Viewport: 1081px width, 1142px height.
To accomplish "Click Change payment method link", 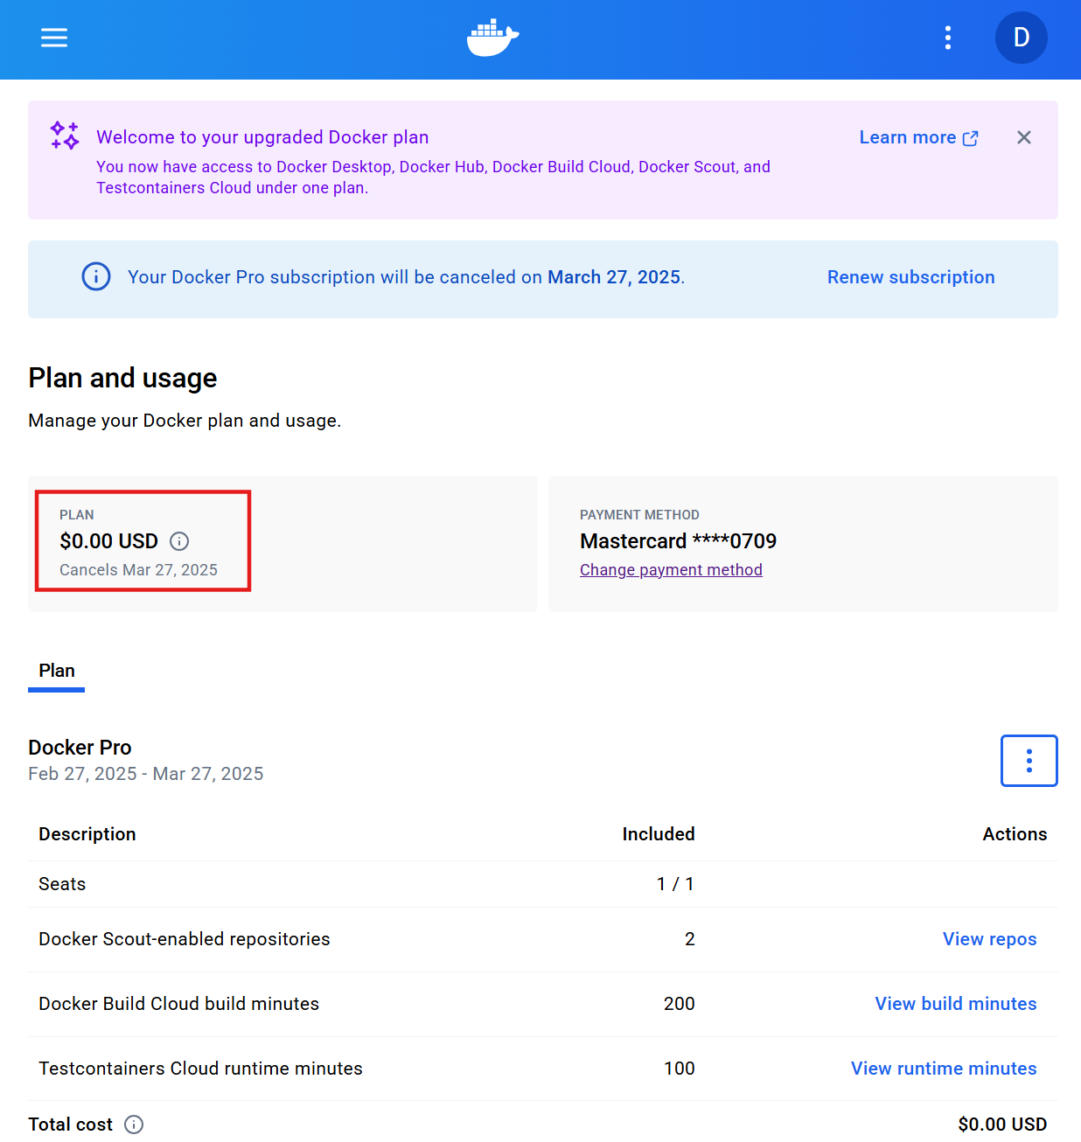I will point(671,570).
